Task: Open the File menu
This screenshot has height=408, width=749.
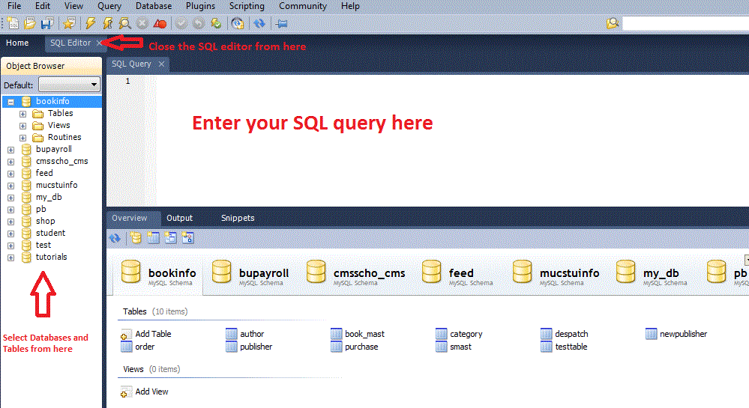Action: tap(14, 6)
